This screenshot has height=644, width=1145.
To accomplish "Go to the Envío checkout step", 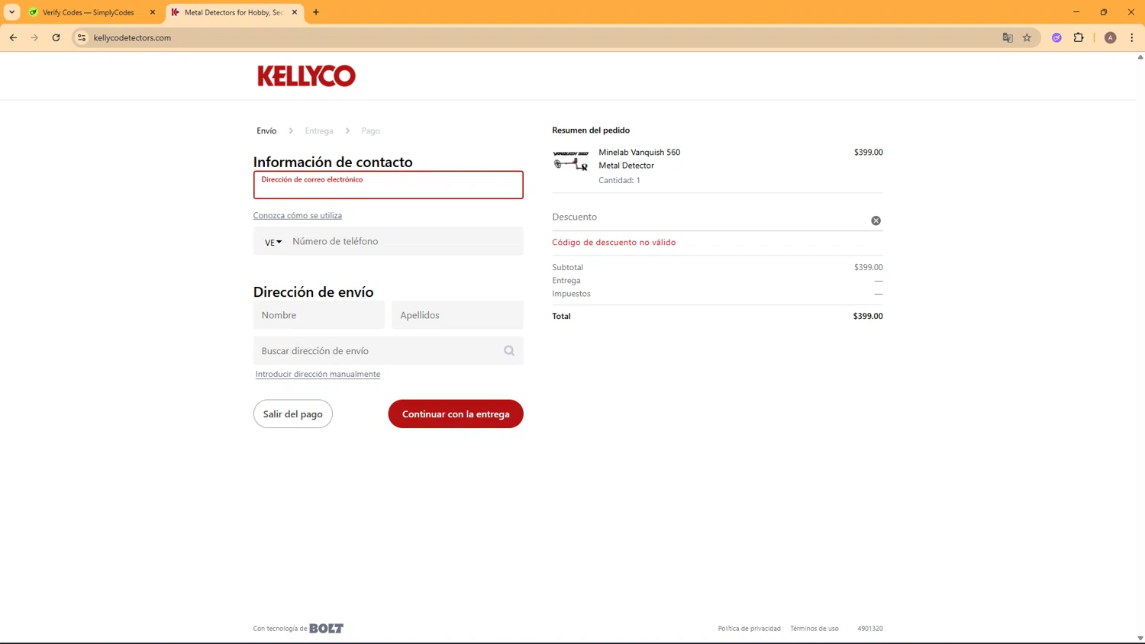I will (266, 130).
